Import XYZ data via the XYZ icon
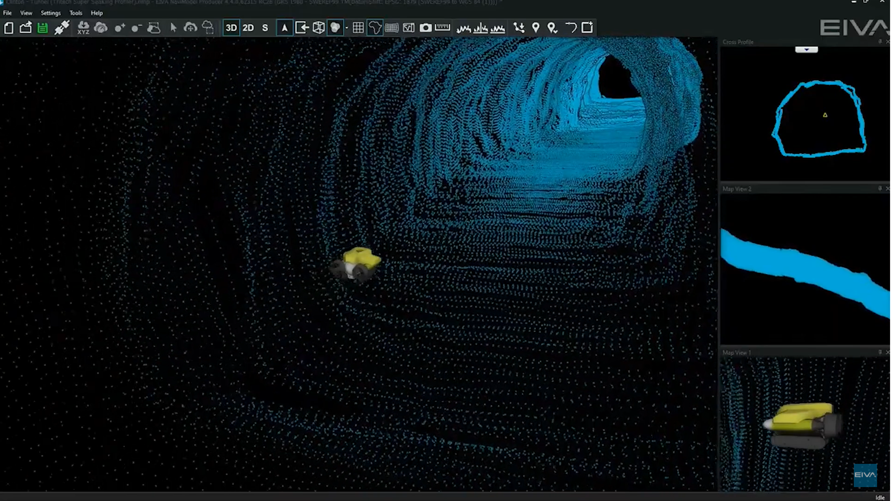 (83, 28)
